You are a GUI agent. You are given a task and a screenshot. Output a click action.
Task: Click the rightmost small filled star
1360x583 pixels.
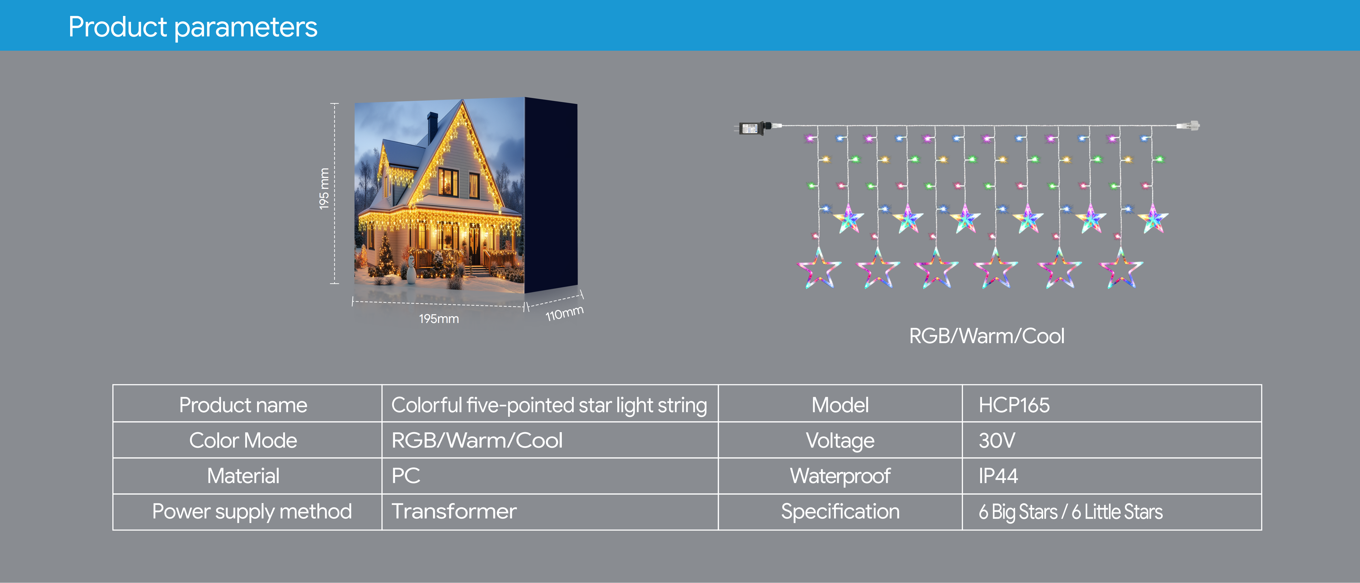[1153, 220]
